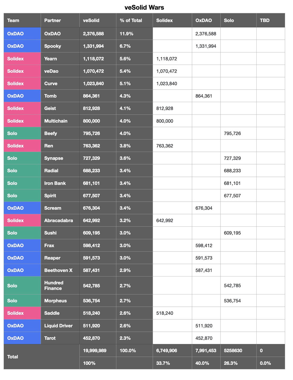Click the % of Total column header
This screenshot has width=293, height=380.
[134, 20]
